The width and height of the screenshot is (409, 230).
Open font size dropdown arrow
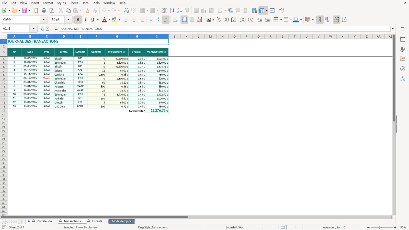[x=69, y=19]
